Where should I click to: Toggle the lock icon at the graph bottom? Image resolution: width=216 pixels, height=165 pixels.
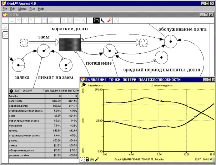(87, 159)
